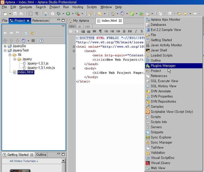Select SVN Repositories in view list
The image size is (204, 172).
coord(174,101)
